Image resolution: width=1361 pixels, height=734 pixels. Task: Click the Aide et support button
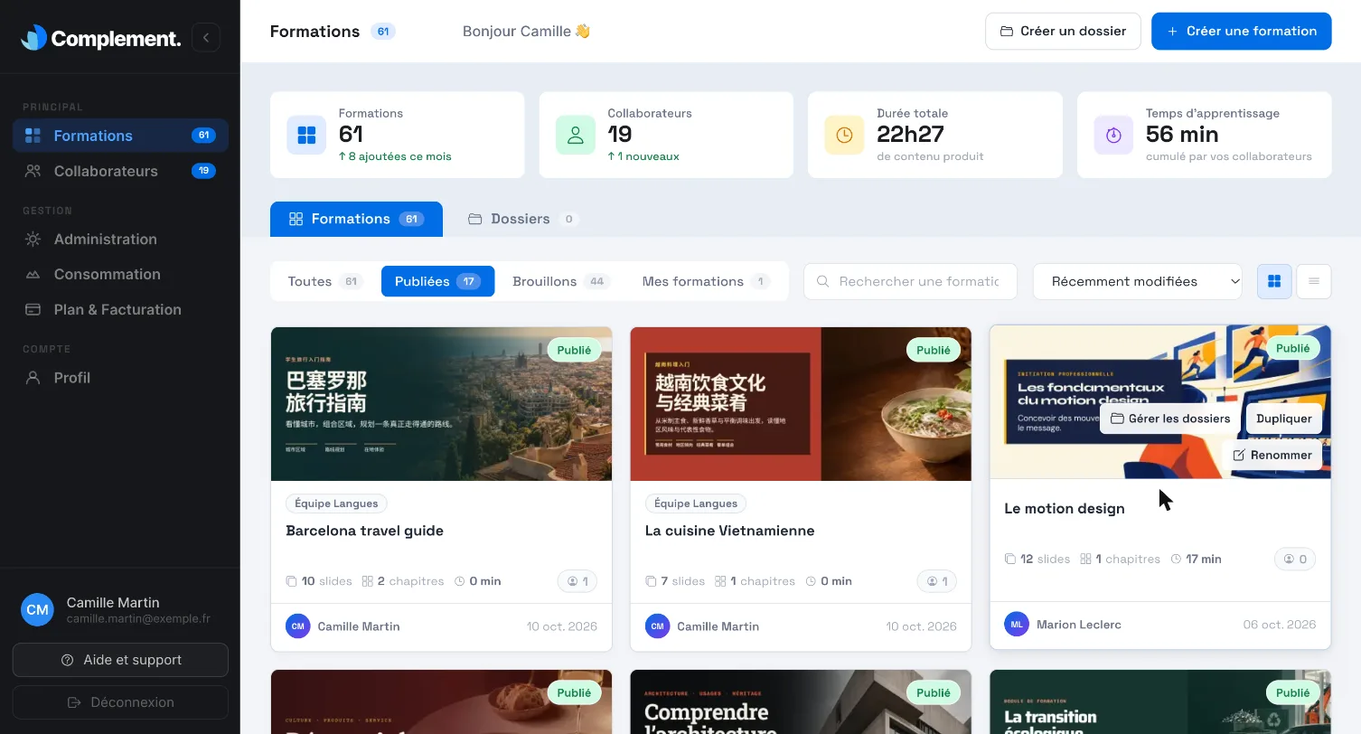[x=120, y=660]
